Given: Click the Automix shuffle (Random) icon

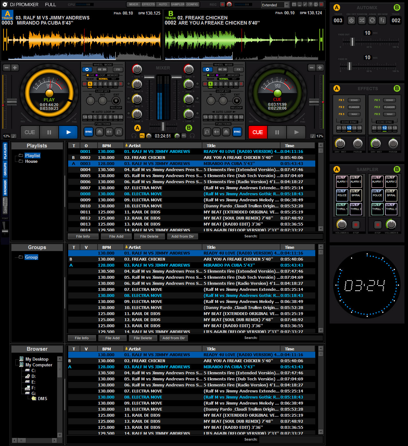Looking at the screenshot, I should coord(362,20).
